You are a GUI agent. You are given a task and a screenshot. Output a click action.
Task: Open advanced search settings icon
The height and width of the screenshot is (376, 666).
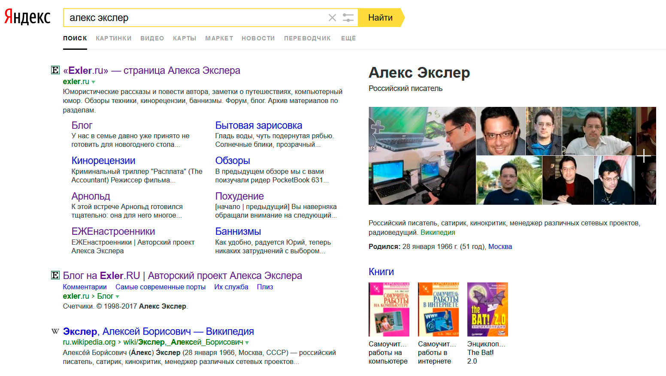(x=348, y=18)
